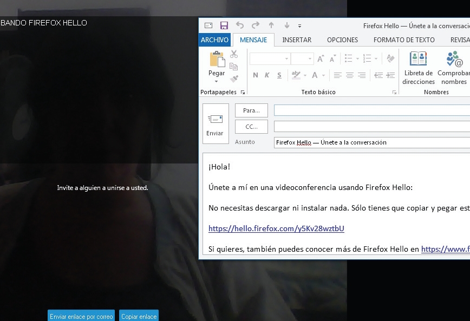Expand the numbering style arrow
This screenshot has height=321, width=470.
[x=376, y=59]
